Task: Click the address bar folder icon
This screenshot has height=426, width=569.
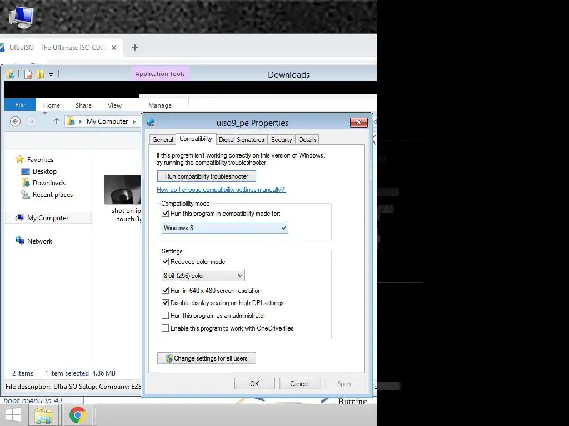Action: 71,121
